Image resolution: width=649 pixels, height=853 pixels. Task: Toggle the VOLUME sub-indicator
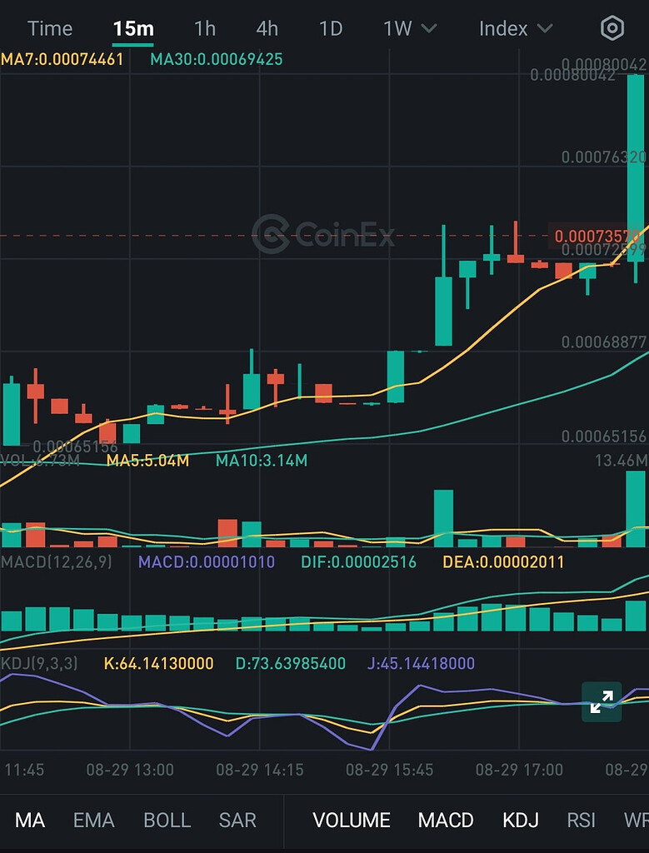(x=352, y=821)
